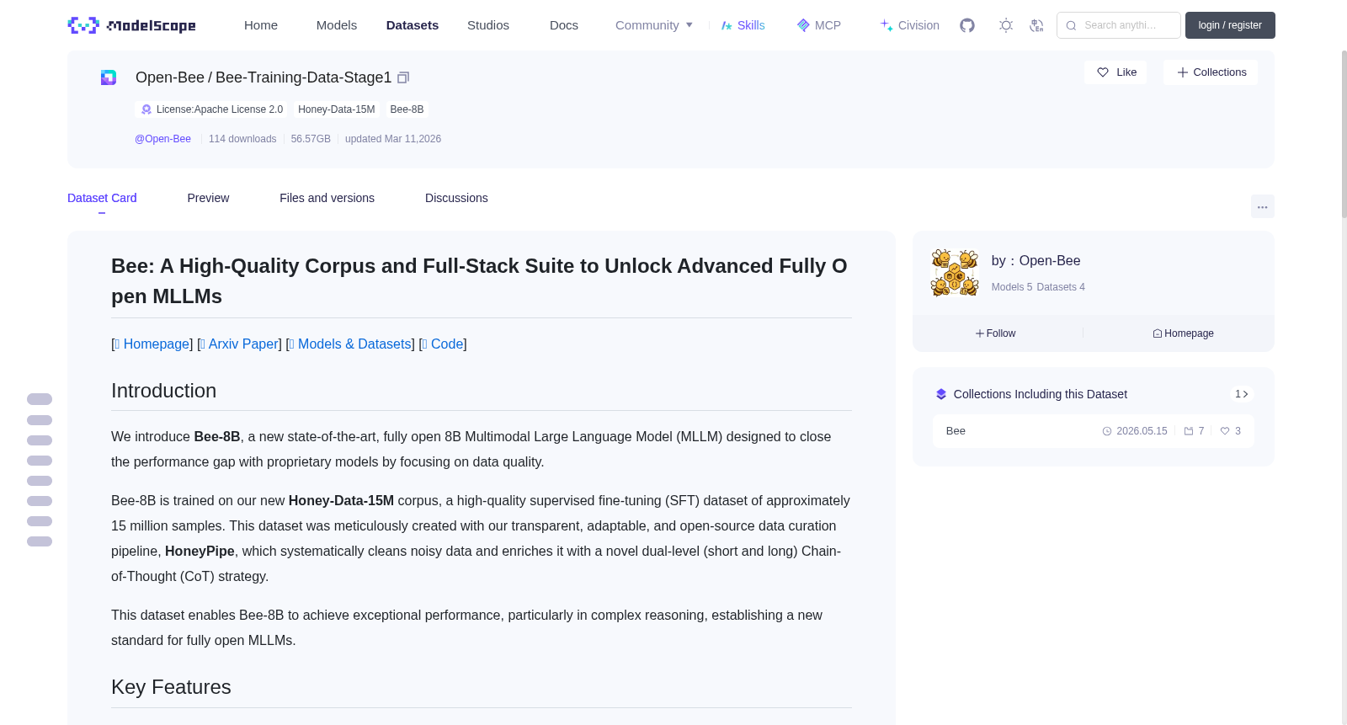
Task: Switch to the Preview tab
Action: [x=208, y=198]
